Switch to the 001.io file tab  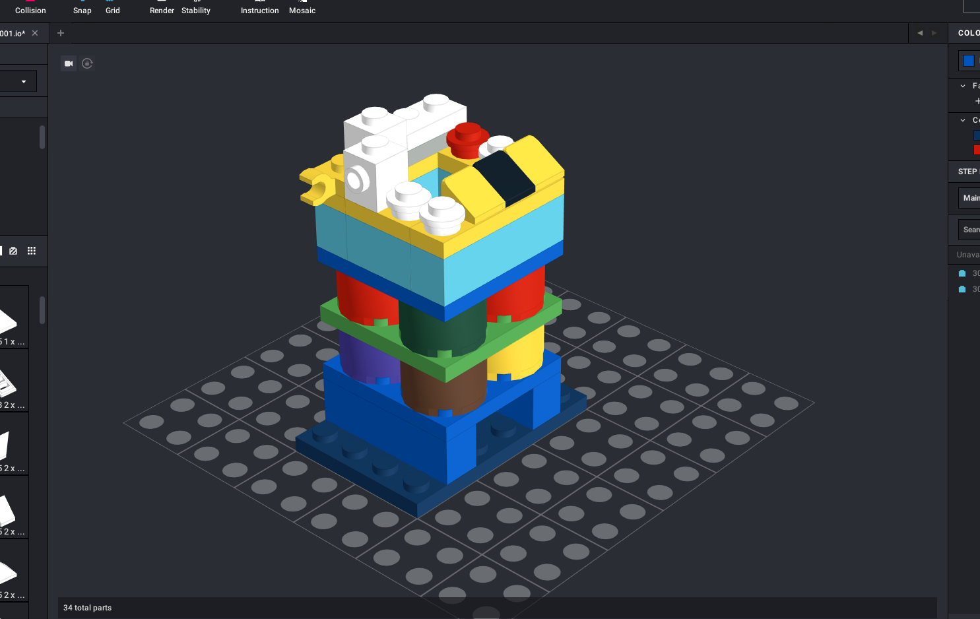(13, 32)
